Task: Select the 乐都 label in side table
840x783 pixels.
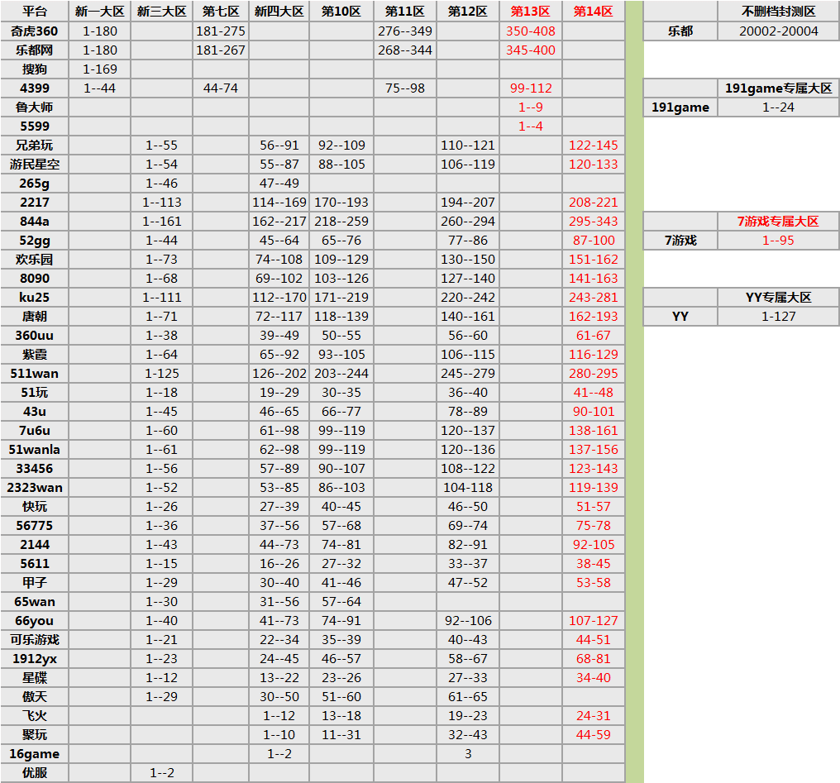Action: pyautogui.click(x=680, y=31)
